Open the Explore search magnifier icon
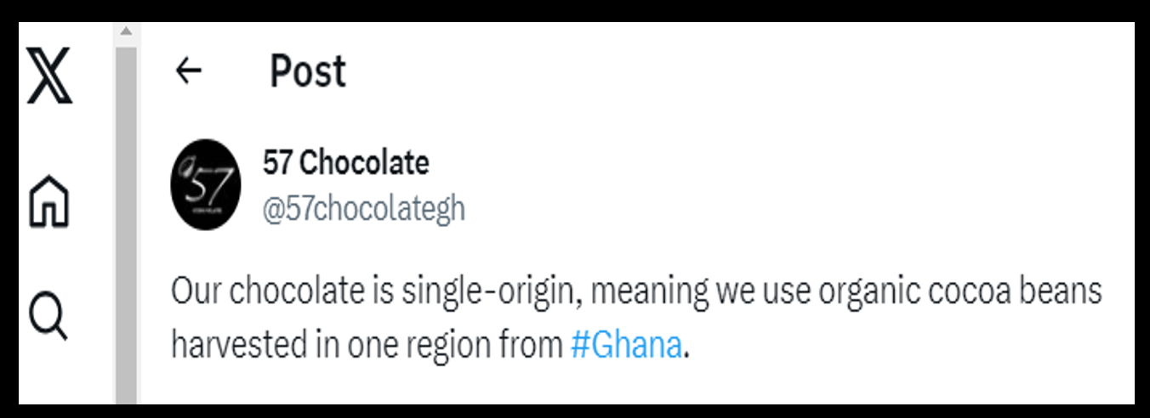This screenshot has width=1150, height=418. (48, 317)
